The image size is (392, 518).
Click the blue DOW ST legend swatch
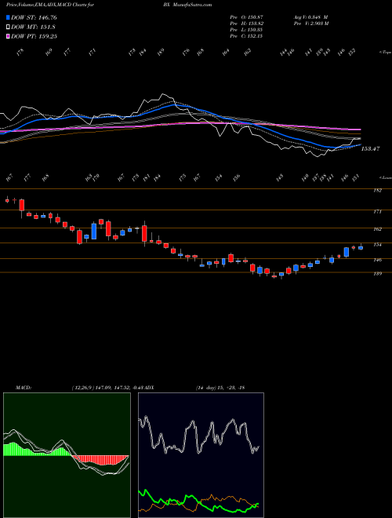9,17
